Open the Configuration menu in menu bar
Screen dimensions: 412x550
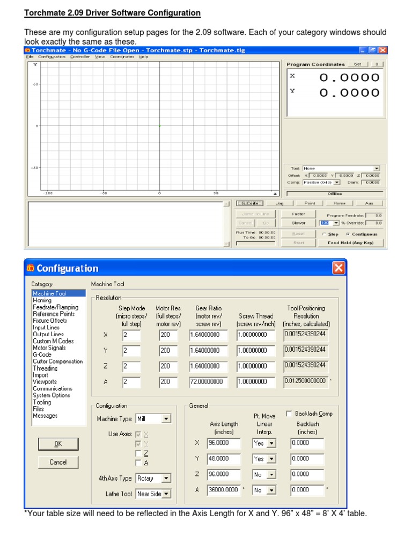click(51, 56)
